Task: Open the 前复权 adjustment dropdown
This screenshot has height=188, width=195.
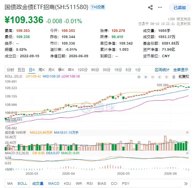Action: click(x=184, y=77)
